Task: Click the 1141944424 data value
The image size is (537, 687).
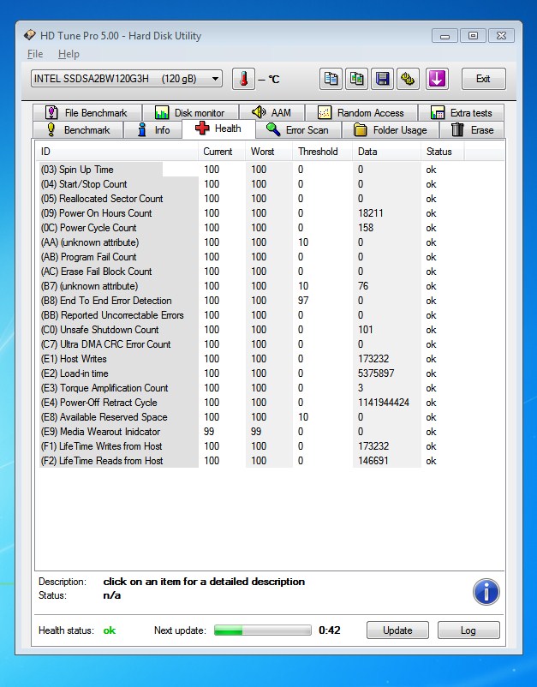Action: (383, 403)
